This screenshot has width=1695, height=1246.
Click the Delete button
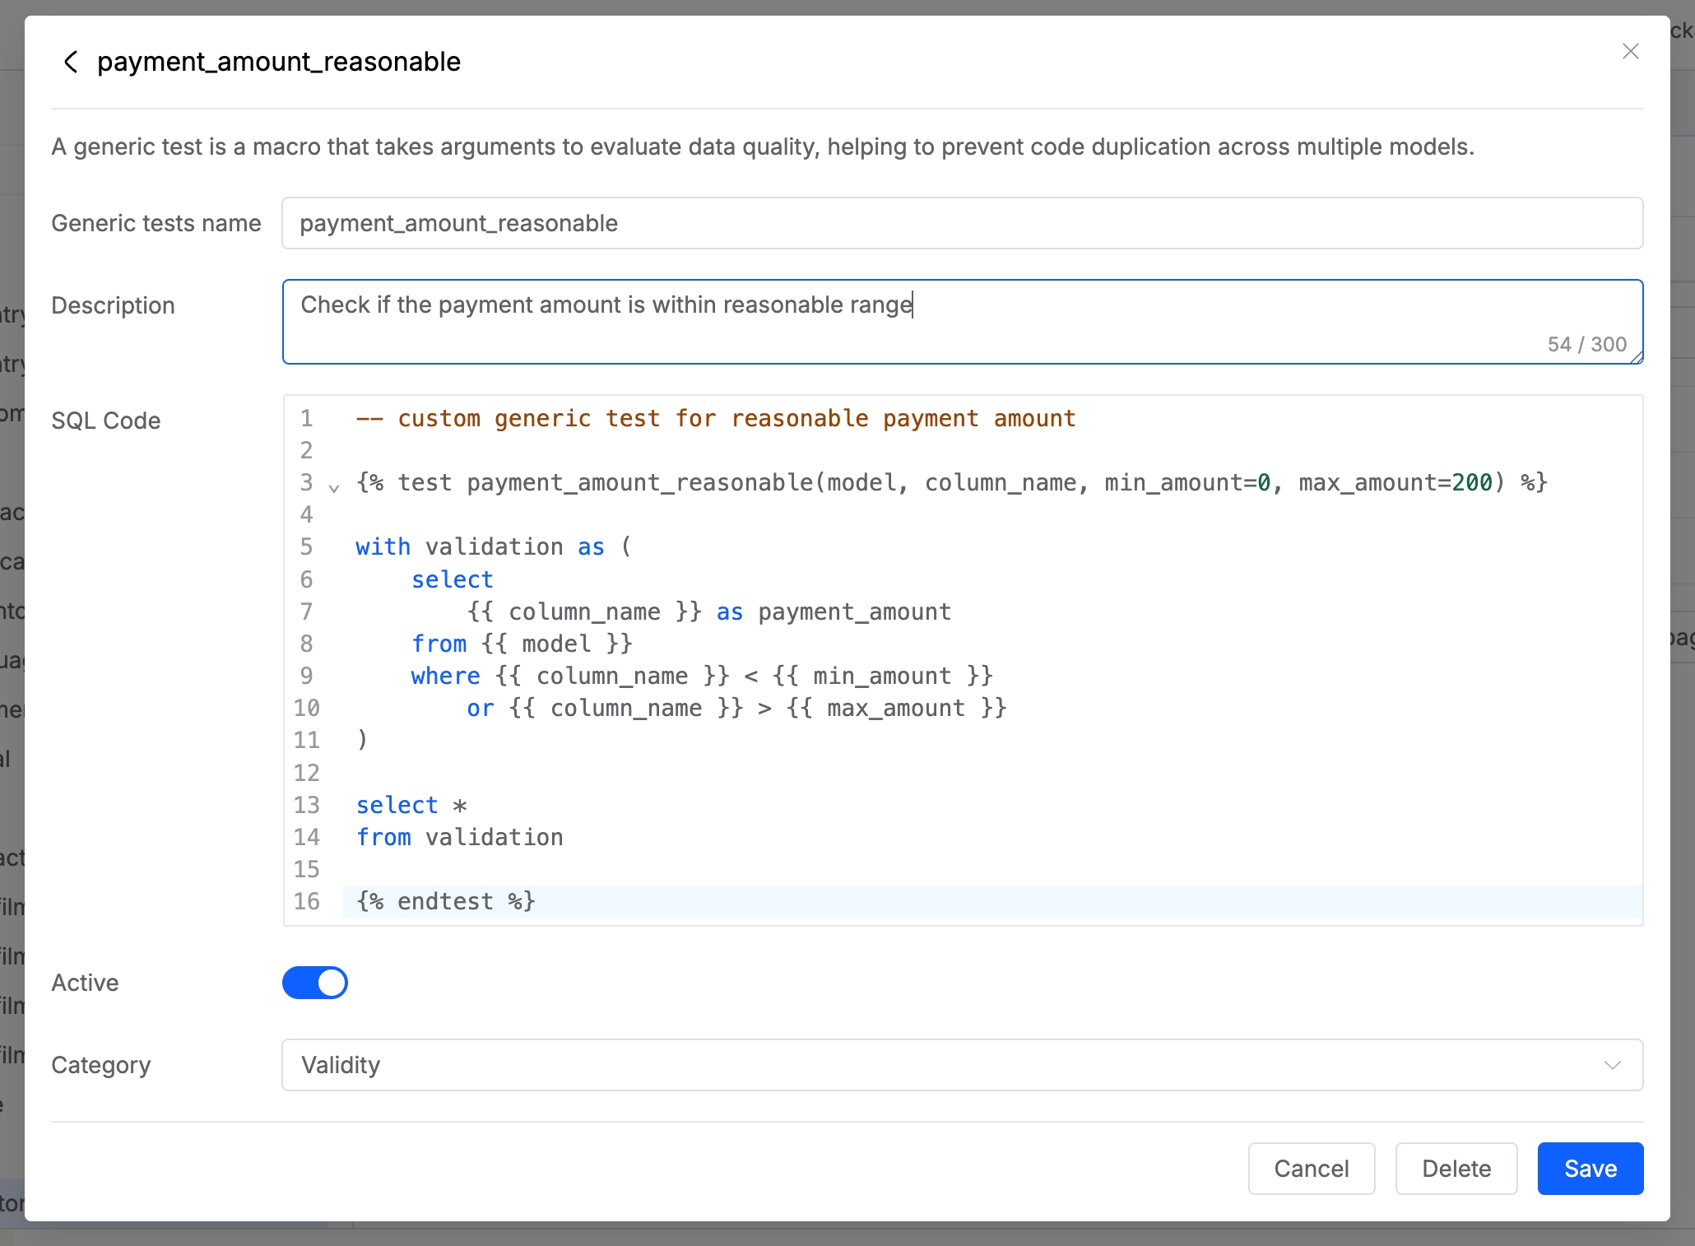click(x=1456, y=1169)
